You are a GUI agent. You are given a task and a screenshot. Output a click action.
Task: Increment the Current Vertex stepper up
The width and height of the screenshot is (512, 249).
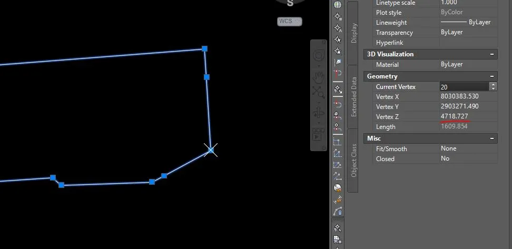coord(493,85)
